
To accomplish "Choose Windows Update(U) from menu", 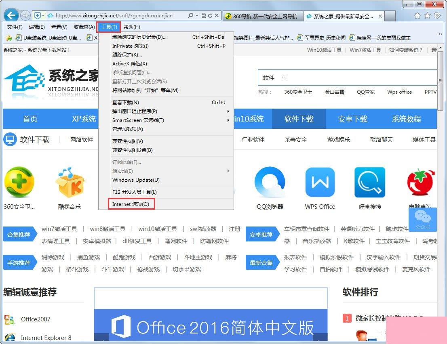I will click(166, 180).
